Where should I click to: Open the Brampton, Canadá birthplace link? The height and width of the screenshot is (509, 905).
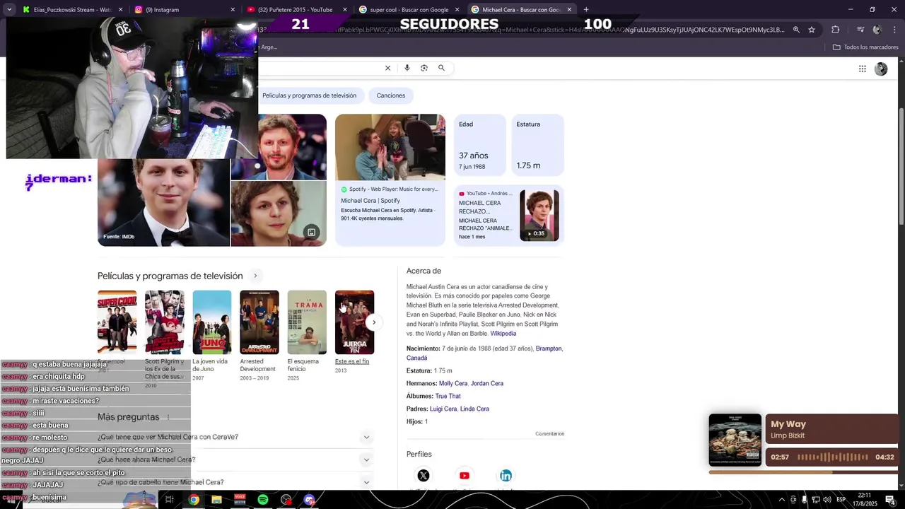pos(484,353)
